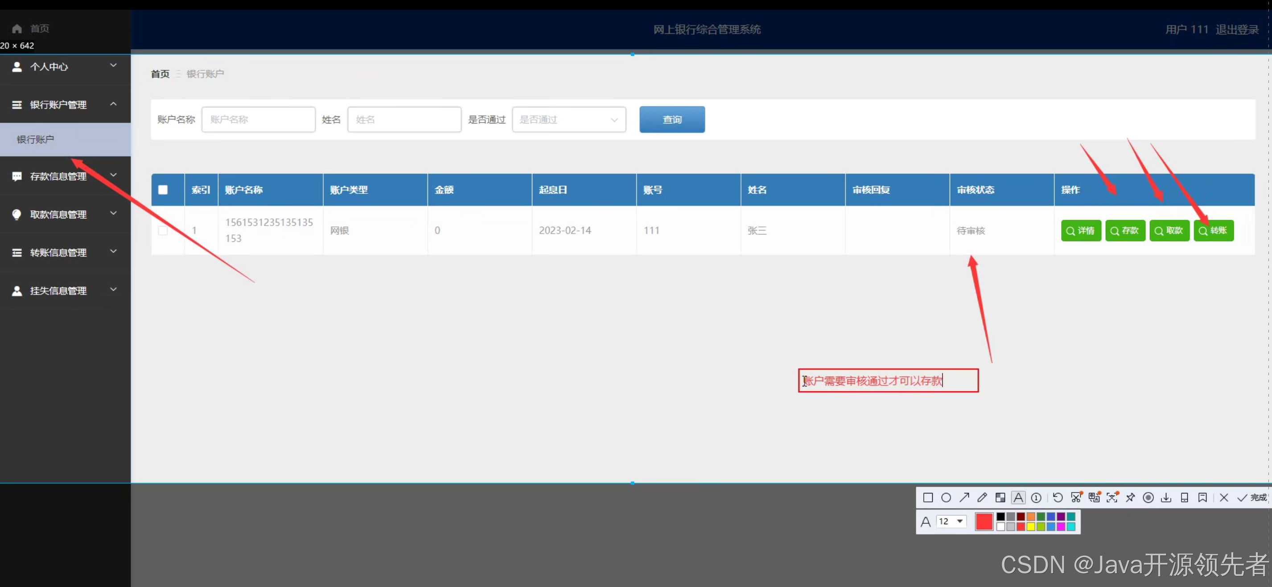Click the undo annotation icon

1058,498
